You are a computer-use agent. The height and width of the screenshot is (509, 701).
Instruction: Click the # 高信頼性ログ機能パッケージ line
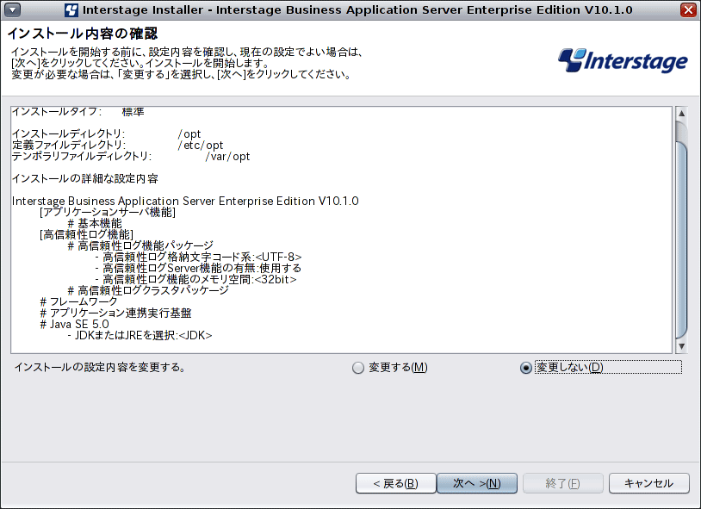pos(140,246)
